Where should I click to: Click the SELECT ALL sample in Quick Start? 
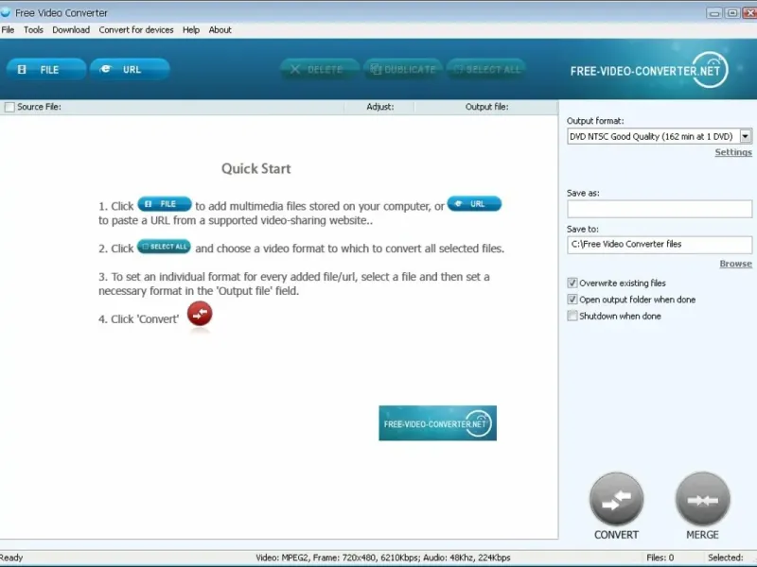click(164, 247)
